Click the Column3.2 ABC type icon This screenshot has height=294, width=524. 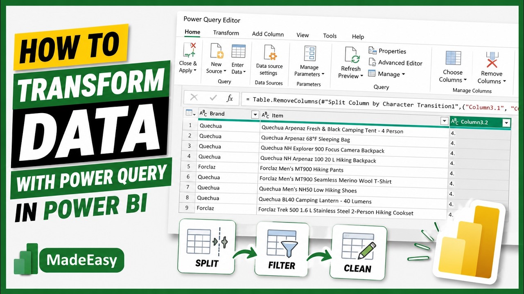coord(454,121)
